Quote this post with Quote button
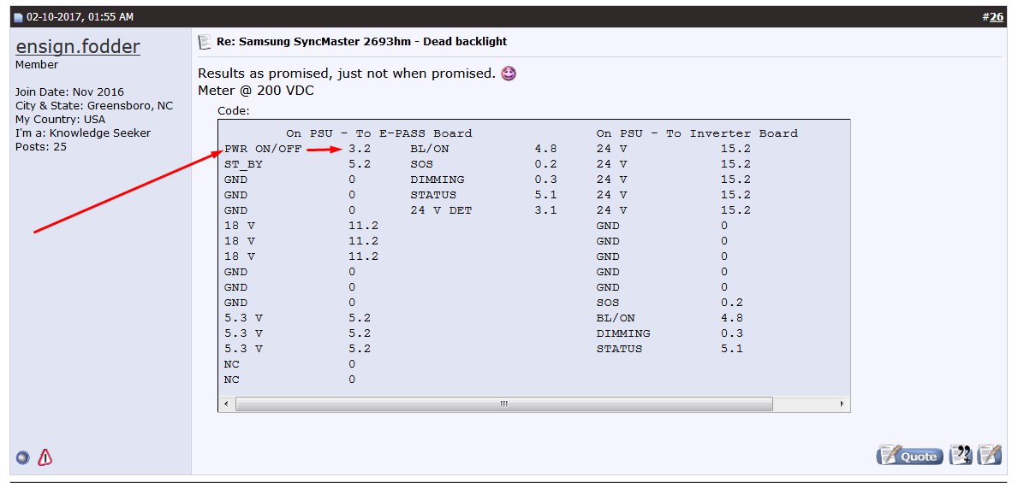The width and height of the screenshot is (1018, 483). pos(910,455)
